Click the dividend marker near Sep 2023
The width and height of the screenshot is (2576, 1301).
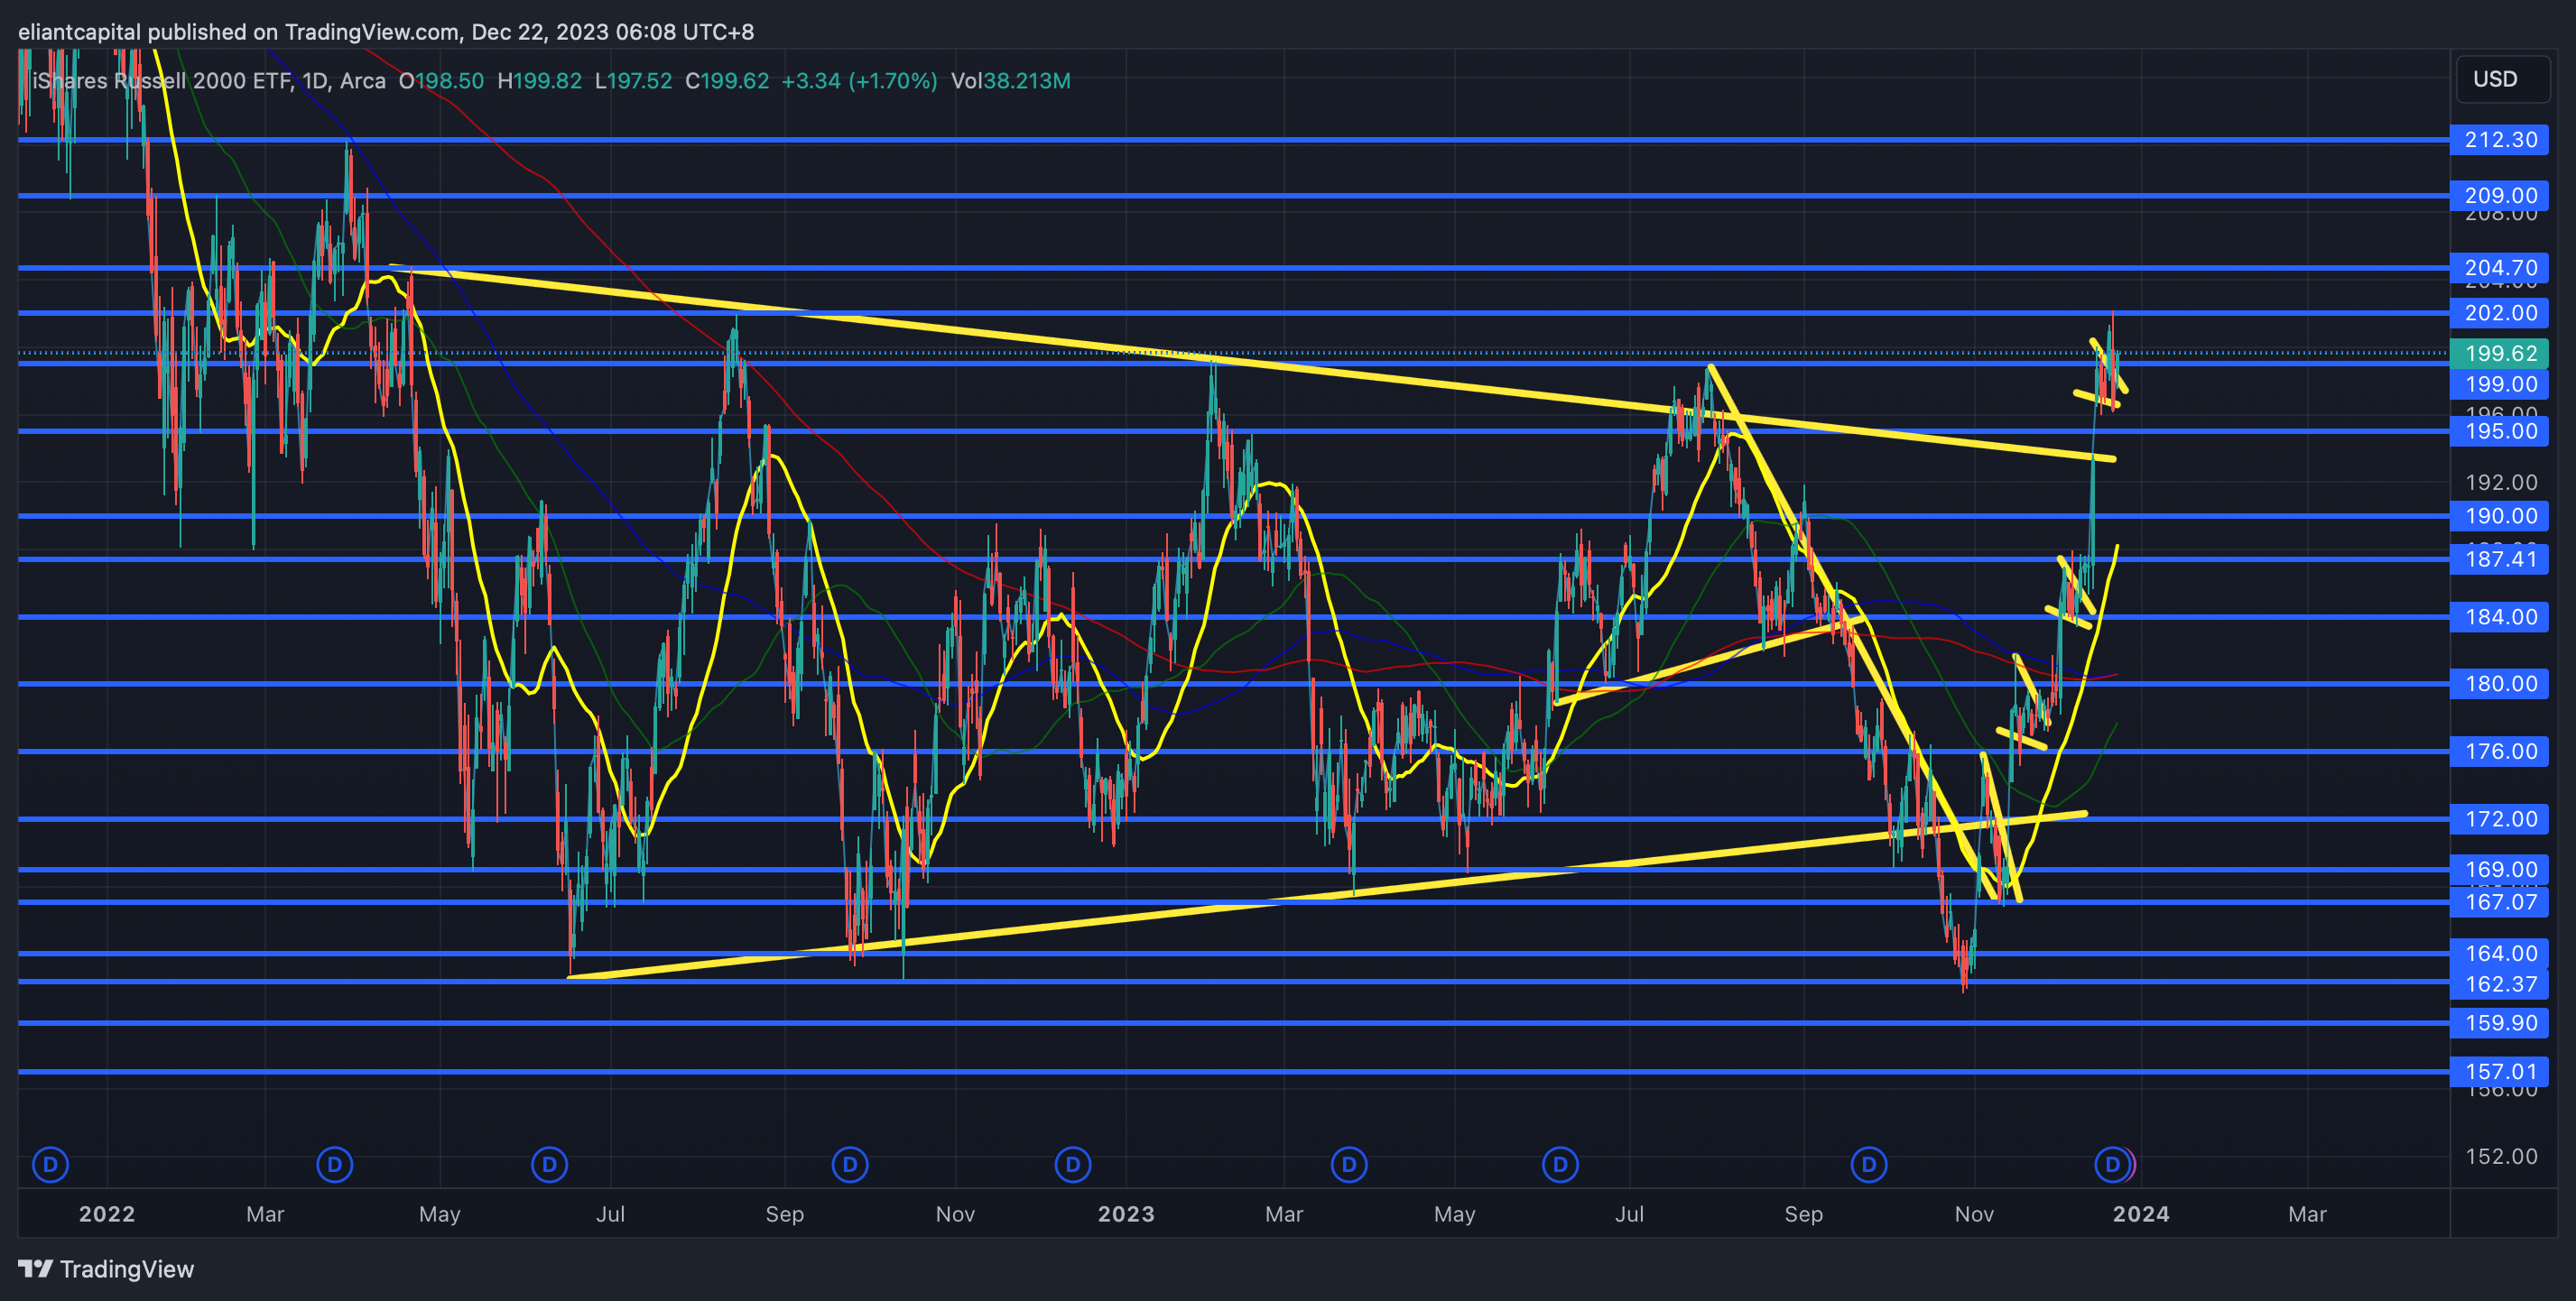[x=1869, y=1164]
